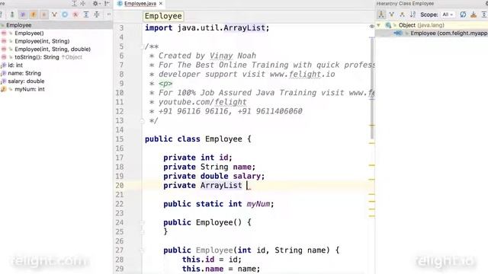Click field icon beside myNum: int
Image resolution: width=488 pixels, height=274 pixels.
pyautogui.click(x=4, y=90)
